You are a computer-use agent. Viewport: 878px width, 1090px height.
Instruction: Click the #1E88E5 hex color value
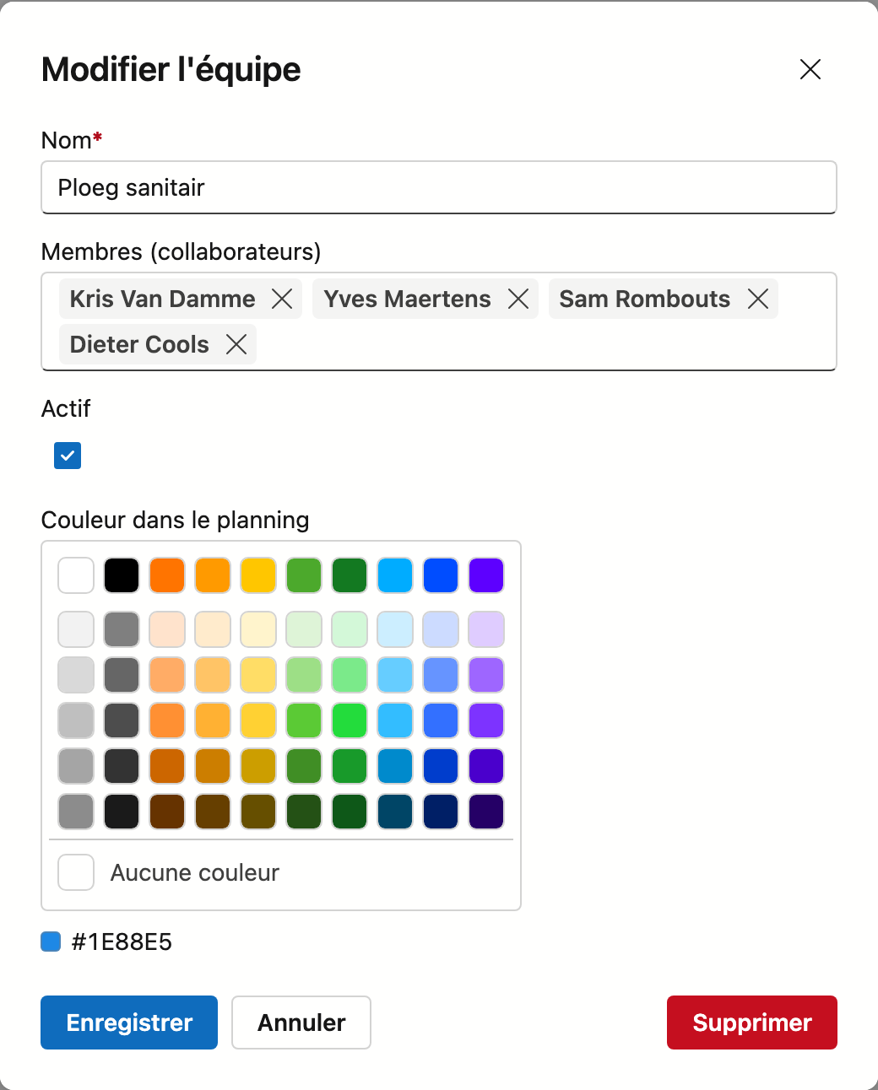click(122, 942)
